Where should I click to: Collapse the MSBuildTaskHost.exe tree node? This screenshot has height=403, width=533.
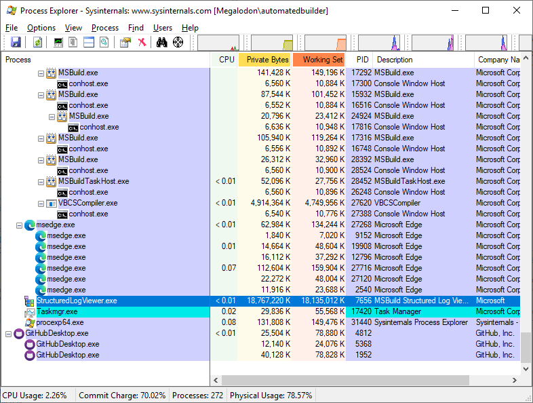41,182
